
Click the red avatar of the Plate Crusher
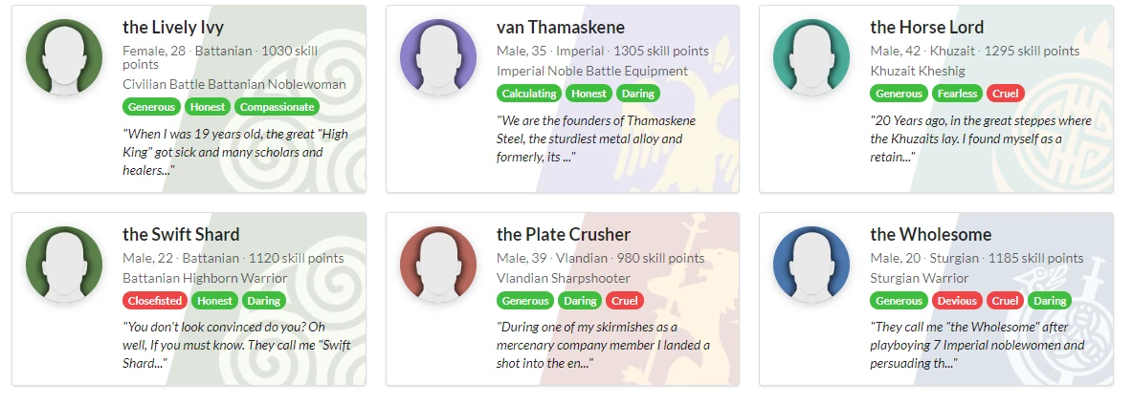(438, 265)
